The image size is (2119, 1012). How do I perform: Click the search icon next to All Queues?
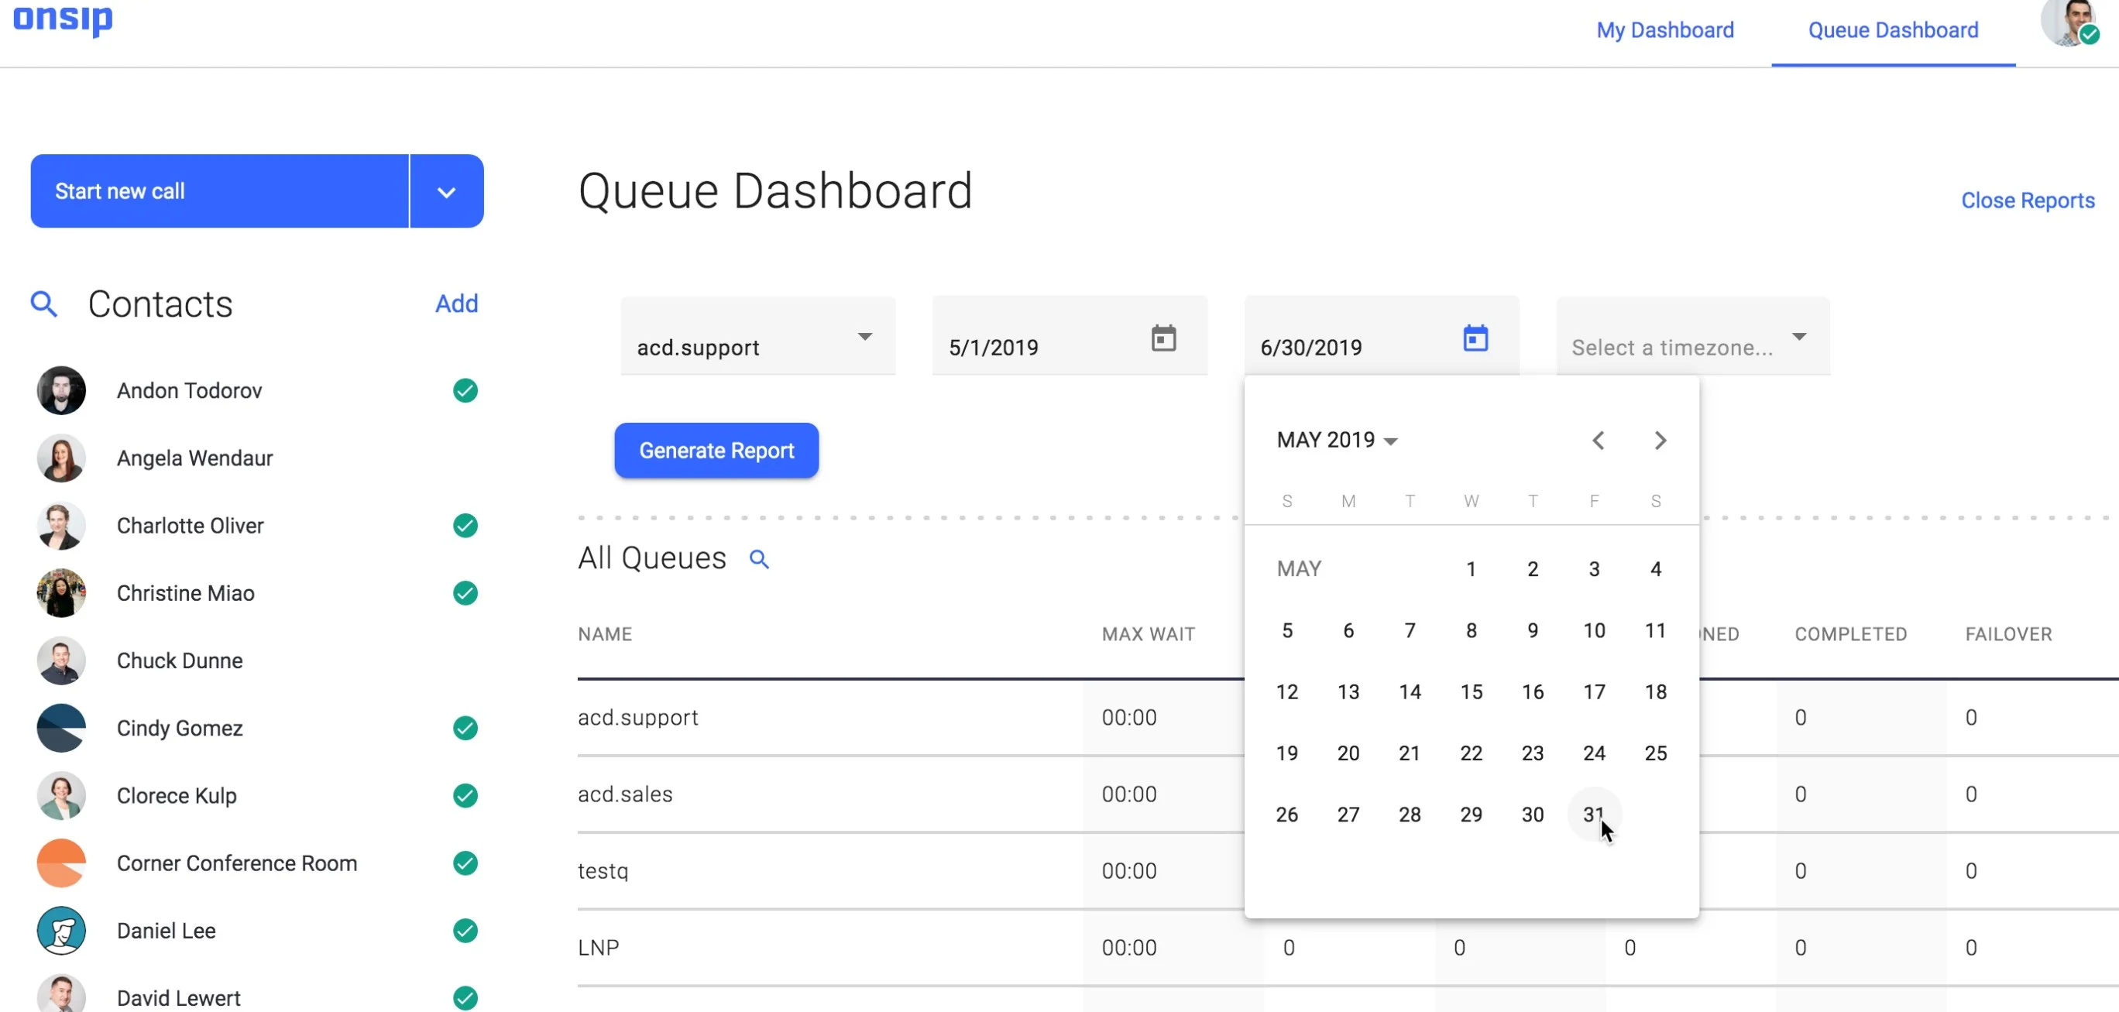click(x=761, y=559)
